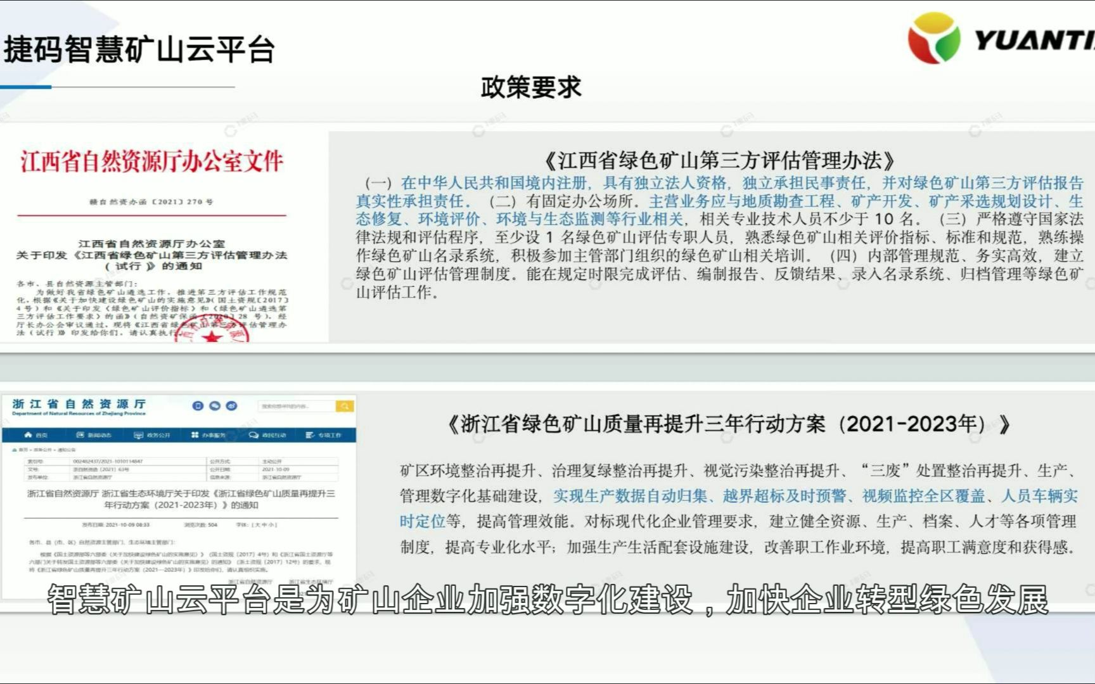Click the Zhejiang notice article headline
The width and height of the screenshot is (1095, 684).
click(x=181, y=499)
